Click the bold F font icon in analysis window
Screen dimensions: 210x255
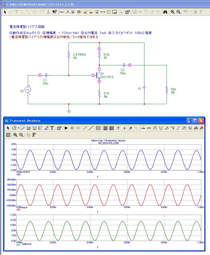tap(34, 135)
